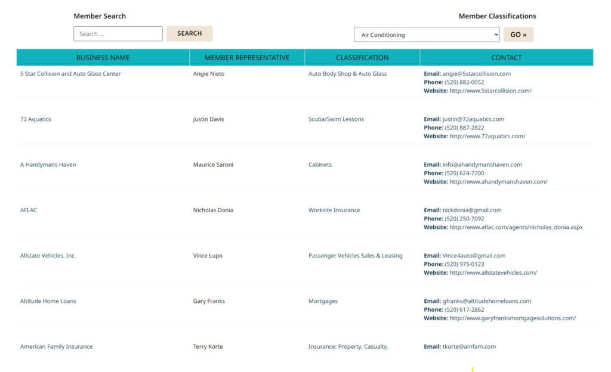Open the Member Classifications dropdown
This screenshot has width=611, height=372.
pos(427,35)
